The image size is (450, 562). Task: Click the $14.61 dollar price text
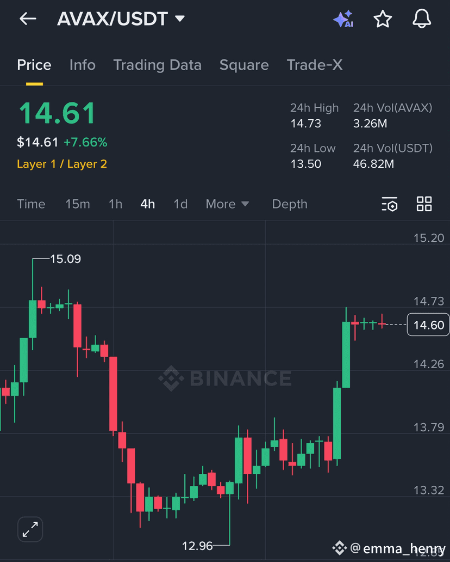37,142
